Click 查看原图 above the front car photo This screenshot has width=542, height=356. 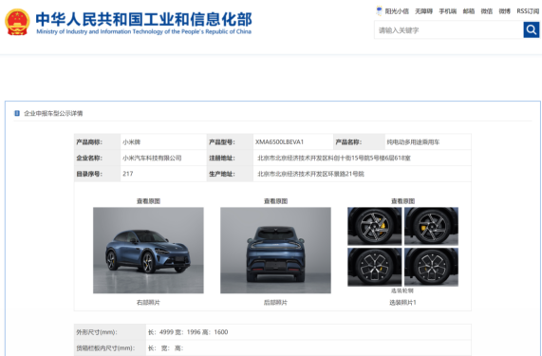click(148, 201)
